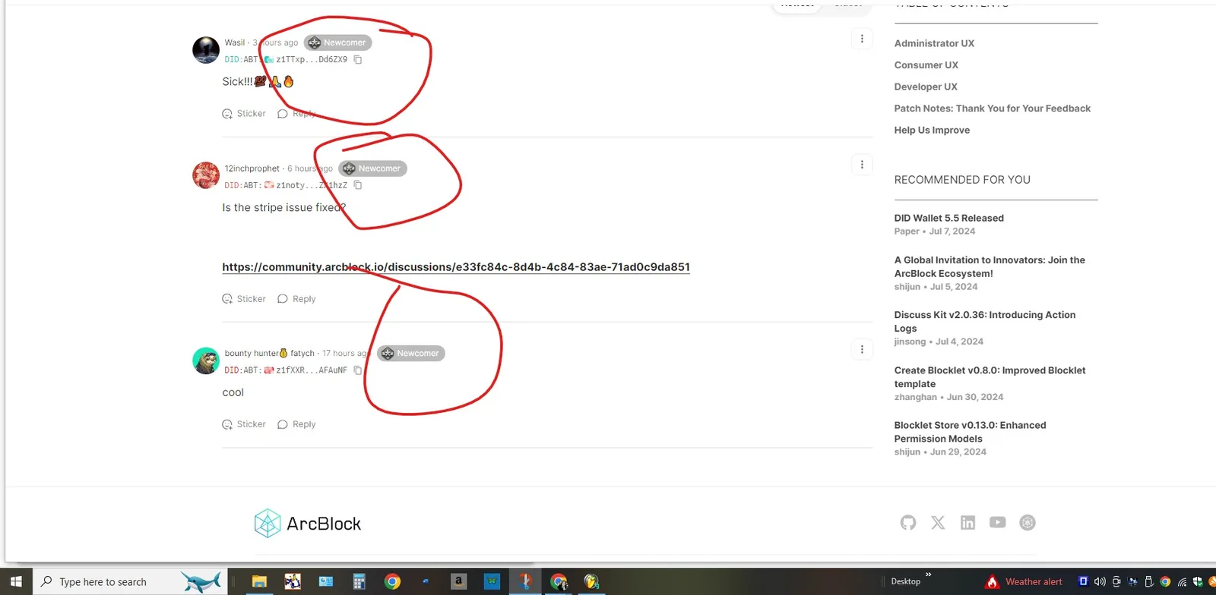This screenshot has width=1216, height=595.
Task: Open 12inchprophet's username link
Action: click(x=252, y=168)
